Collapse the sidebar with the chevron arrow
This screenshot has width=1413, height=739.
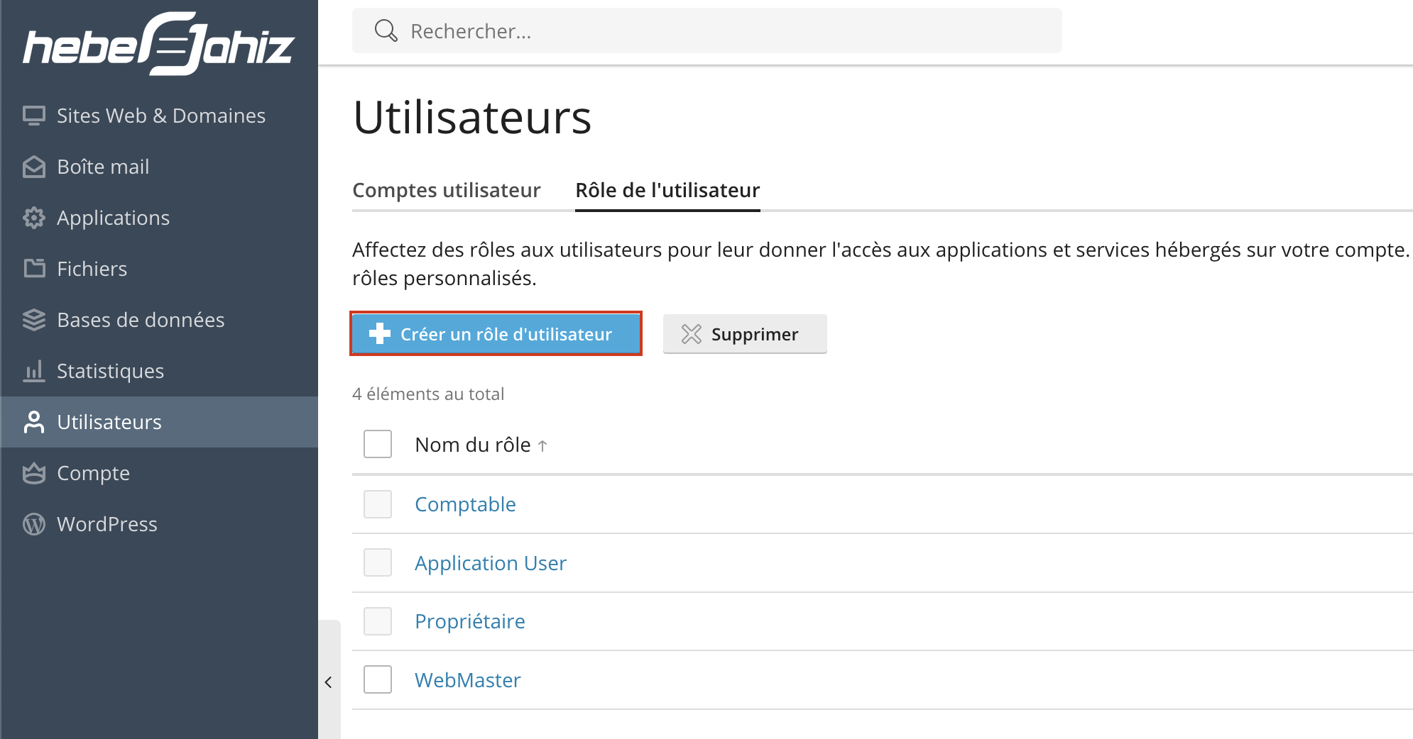point(329,682)
